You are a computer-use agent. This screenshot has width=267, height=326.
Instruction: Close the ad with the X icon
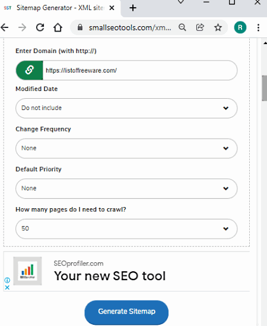7,287
